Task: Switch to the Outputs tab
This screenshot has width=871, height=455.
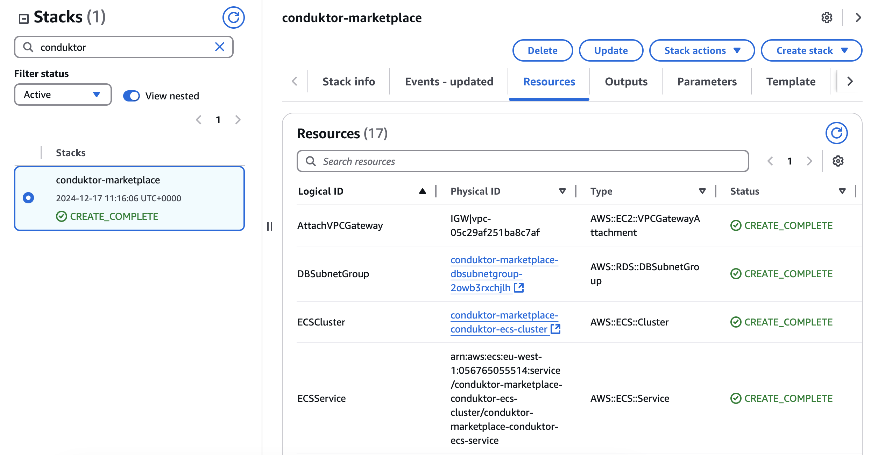Action: 625,81
